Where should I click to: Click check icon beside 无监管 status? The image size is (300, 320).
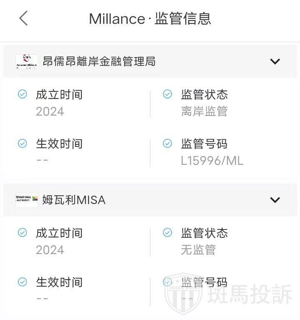pos(167,233)
